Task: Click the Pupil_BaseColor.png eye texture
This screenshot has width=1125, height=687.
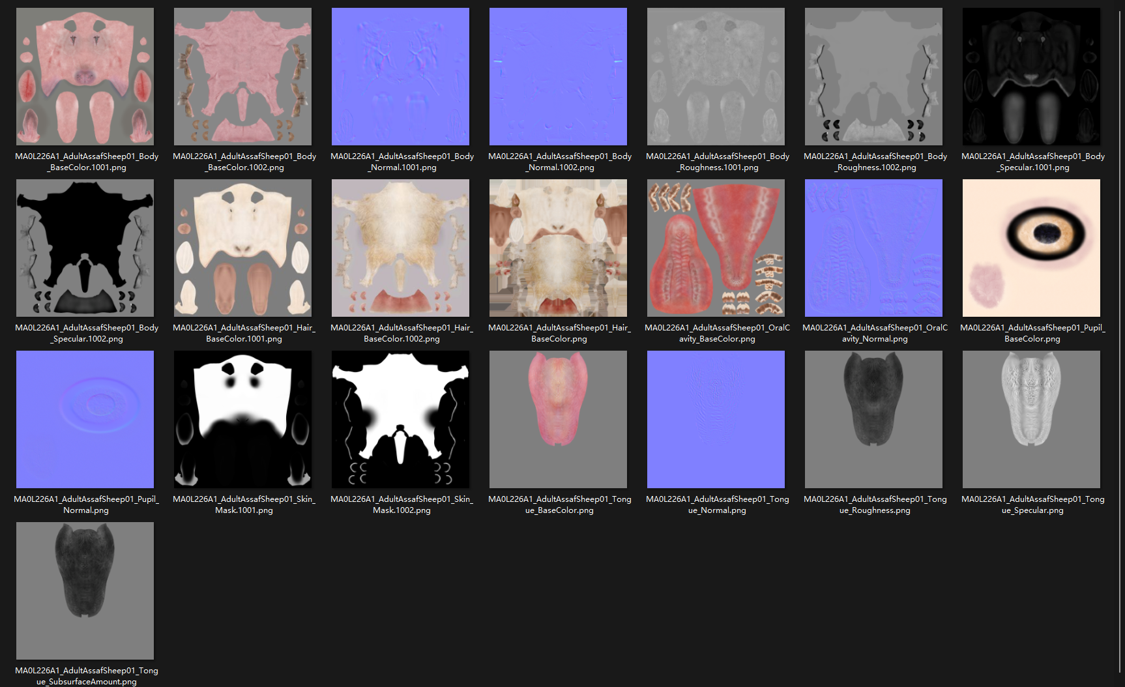Action: [x=1031, y=248]
